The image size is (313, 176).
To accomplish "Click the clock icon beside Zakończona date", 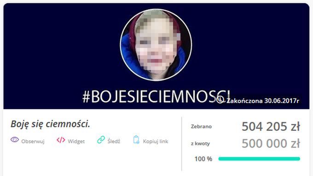I will point(220,100).
